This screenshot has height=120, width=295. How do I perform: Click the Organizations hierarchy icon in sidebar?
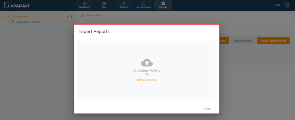click(x=8, y=16)
